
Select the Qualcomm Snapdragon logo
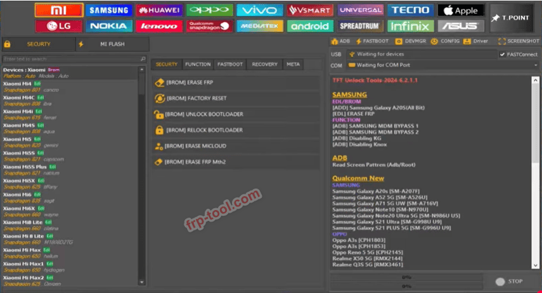[x=209, y=26]
